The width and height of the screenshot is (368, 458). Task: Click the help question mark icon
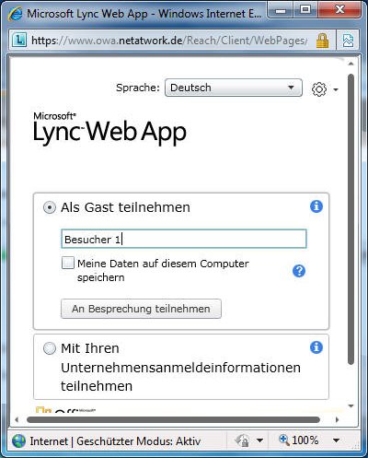coord(299,271)
